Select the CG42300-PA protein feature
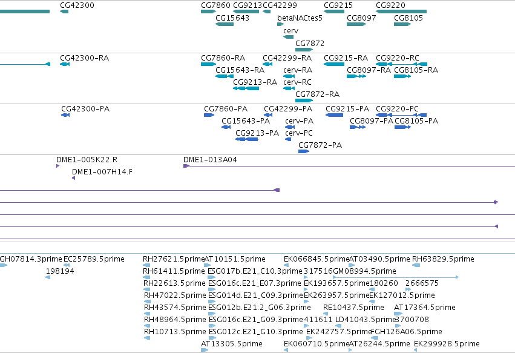515x353 pixels. (x=65, y=115)
